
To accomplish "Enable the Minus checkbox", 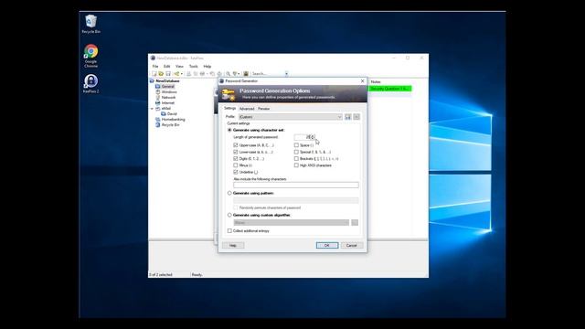I will point(236,165).
